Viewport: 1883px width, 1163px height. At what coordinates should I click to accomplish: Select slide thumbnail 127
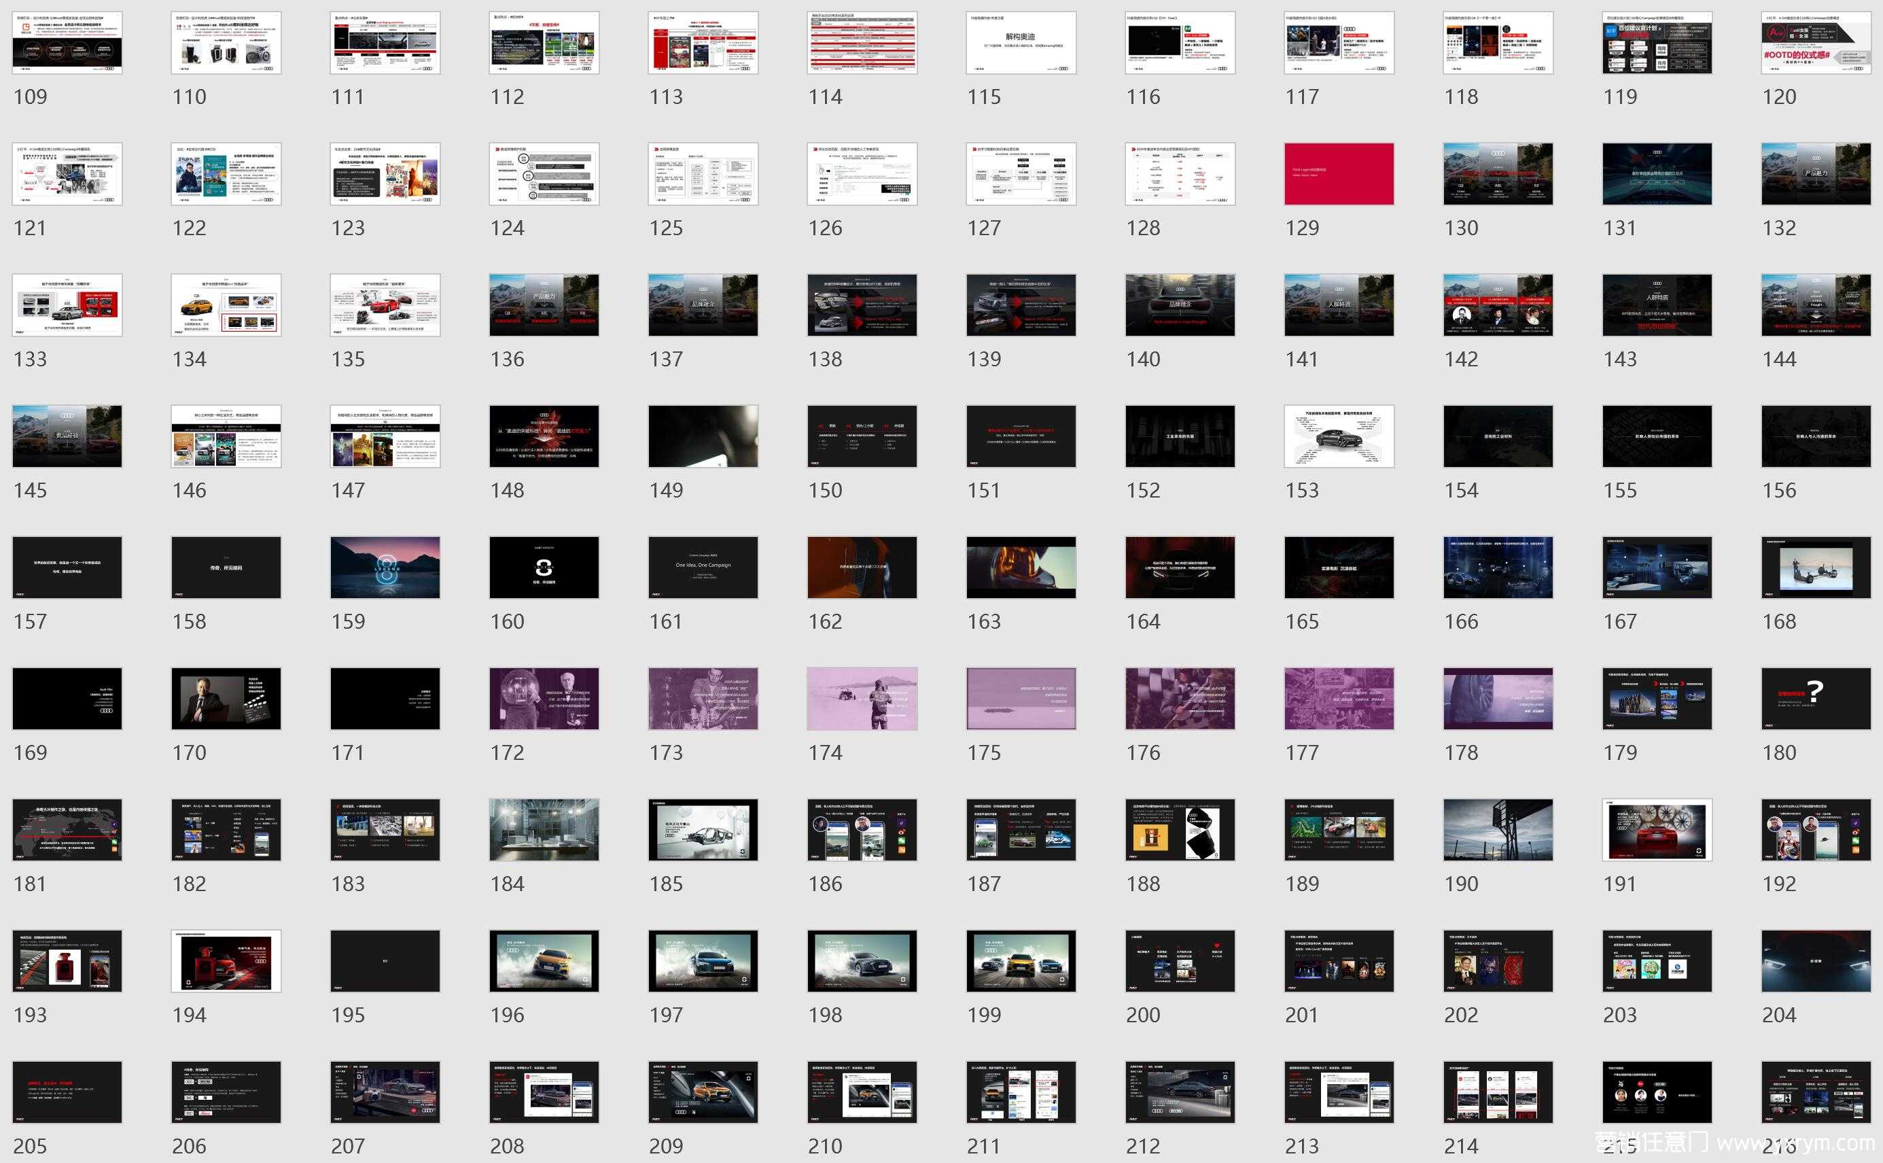tap(1021, 174)
